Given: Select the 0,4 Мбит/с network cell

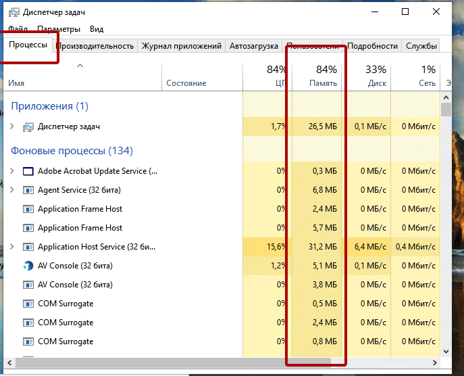Looking at the screenshot, I should [x=415, y=247].
